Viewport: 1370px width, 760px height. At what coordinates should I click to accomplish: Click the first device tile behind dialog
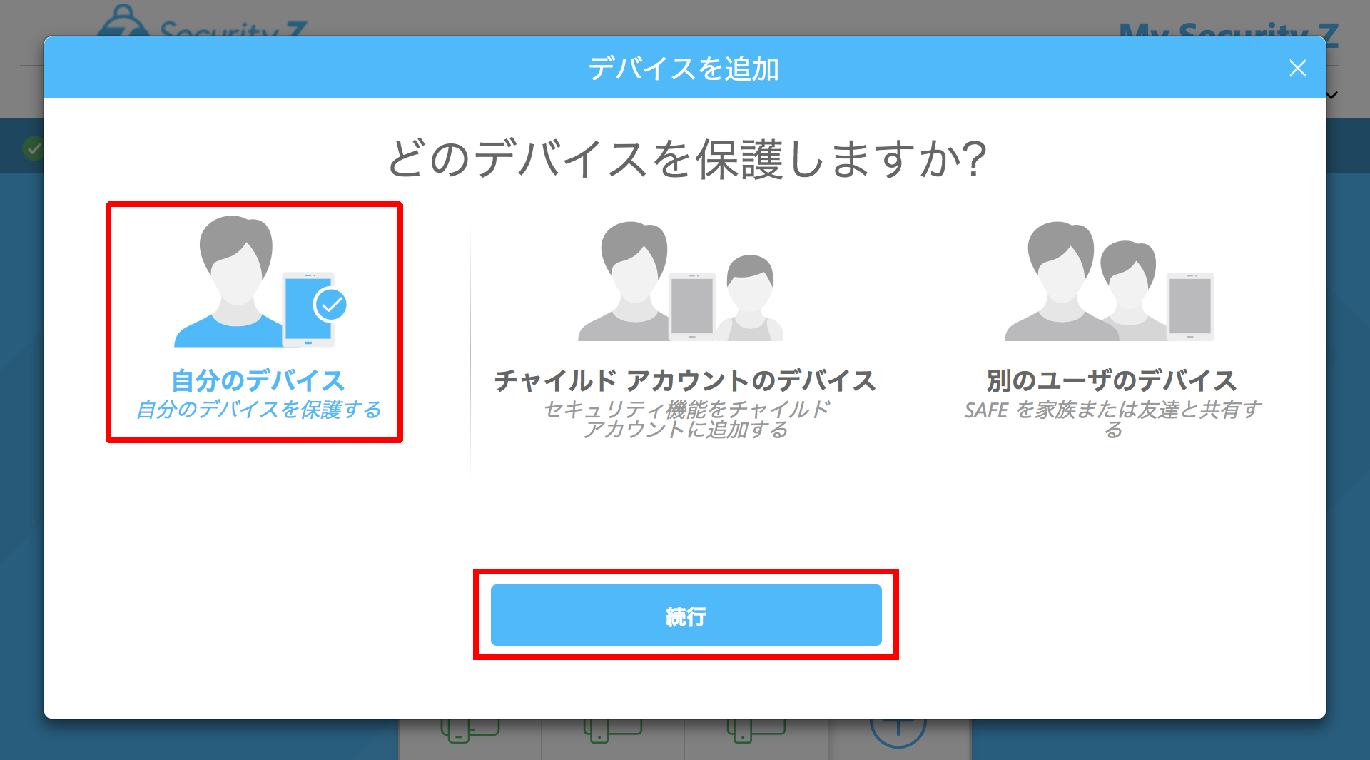click(x=470, y=735)
